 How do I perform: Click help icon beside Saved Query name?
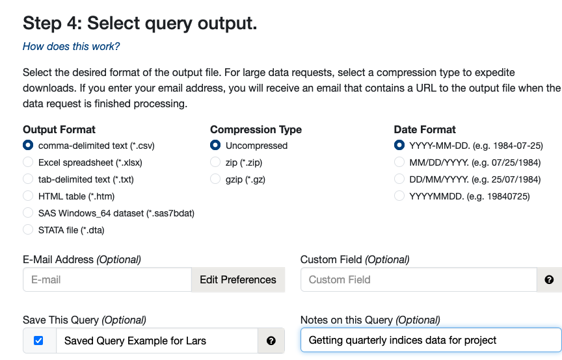(271, 341)
